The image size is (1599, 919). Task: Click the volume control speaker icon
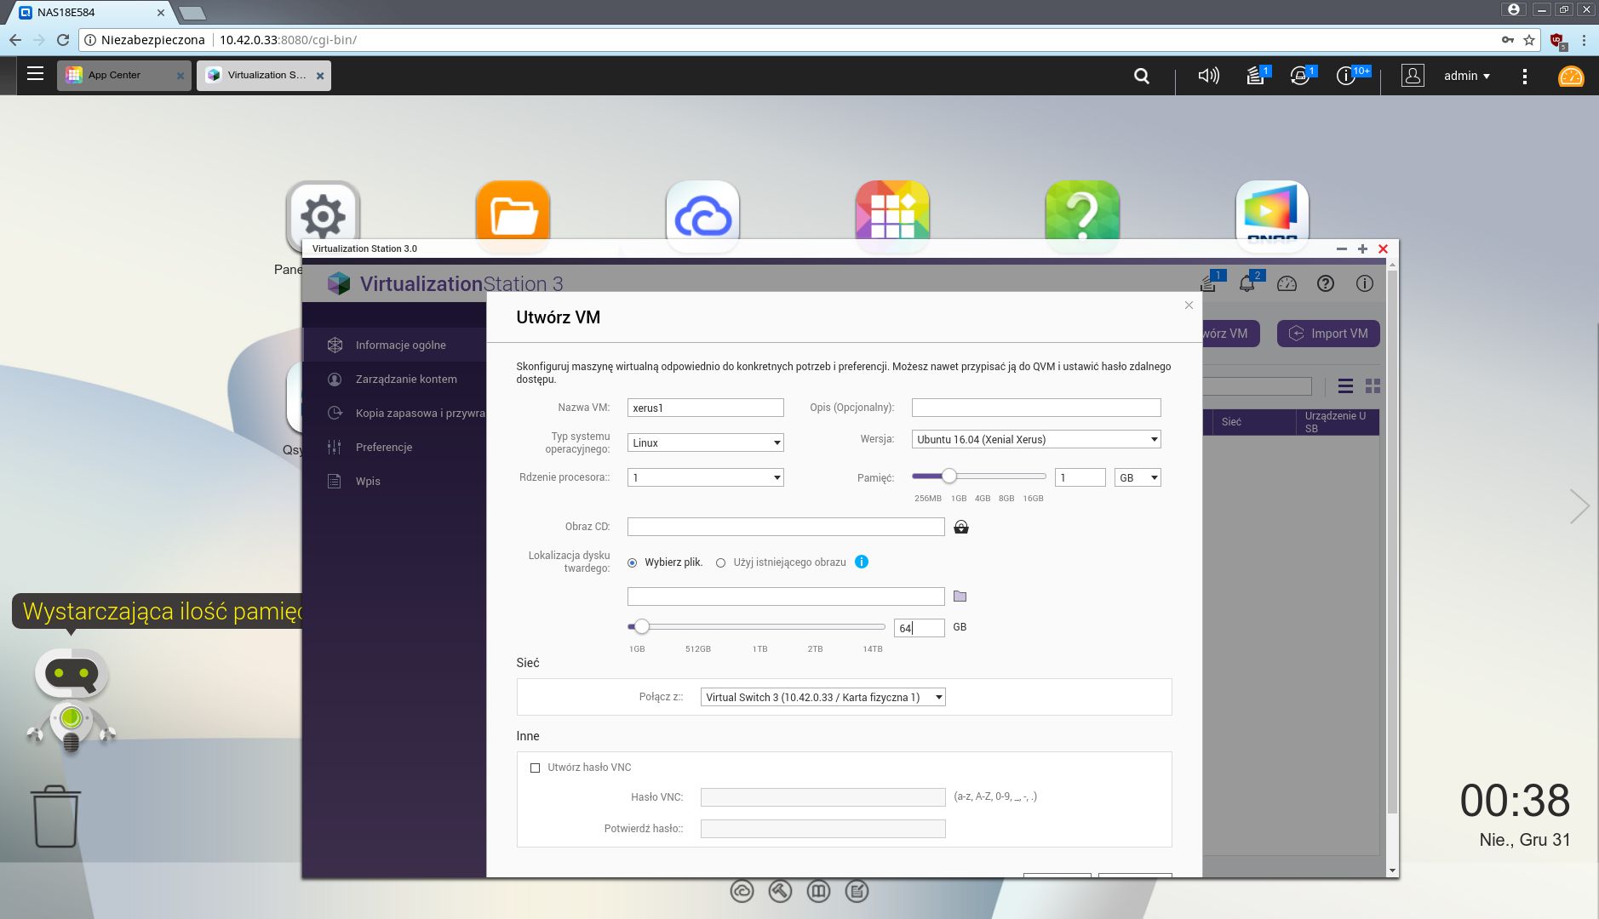[x=1208, y=76]
